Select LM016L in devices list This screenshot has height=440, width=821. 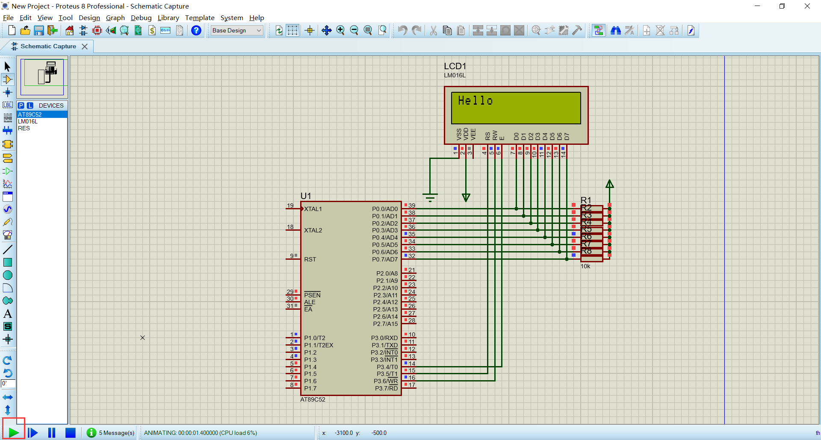[42, 121]
